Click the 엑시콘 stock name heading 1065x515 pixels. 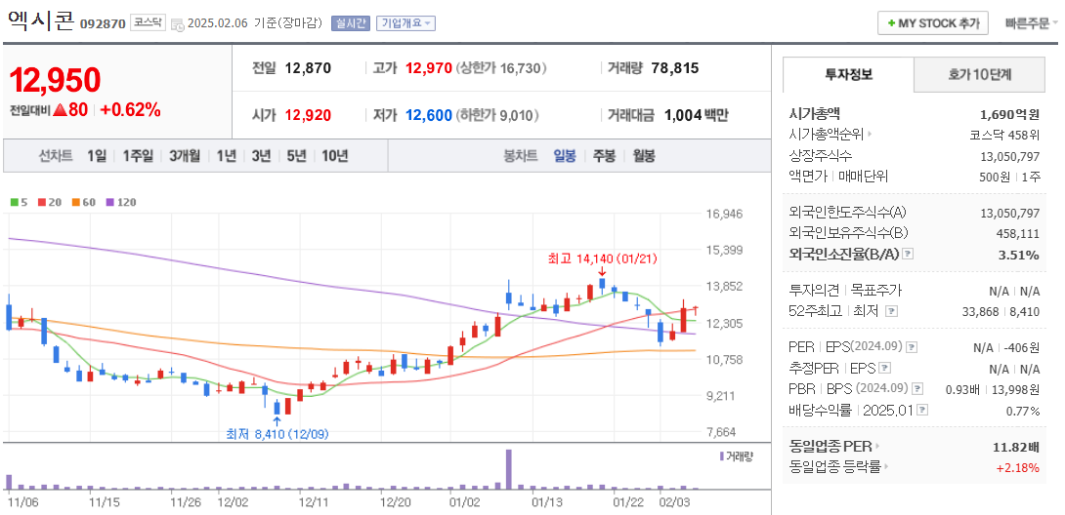click(41, 21)
